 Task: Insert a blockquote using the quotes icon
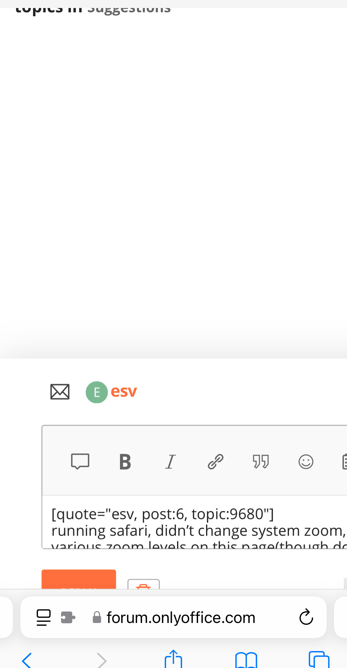(x=261, y=462)
